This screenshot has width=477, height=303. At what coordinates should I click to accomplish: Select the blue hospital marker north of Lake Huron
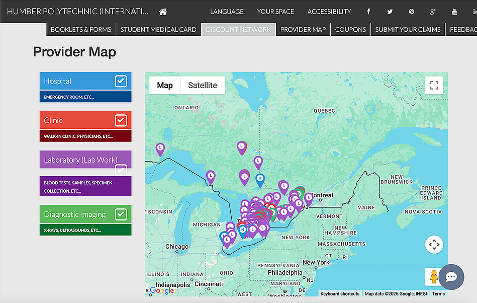point(260,180)
